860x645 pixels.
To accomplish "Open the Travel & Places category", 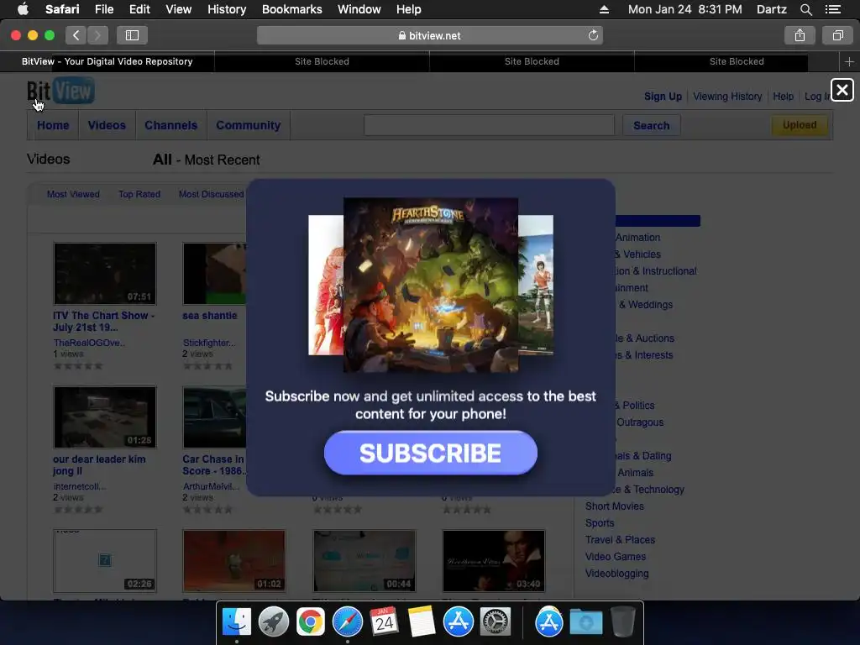I will [x=620, y=540].
